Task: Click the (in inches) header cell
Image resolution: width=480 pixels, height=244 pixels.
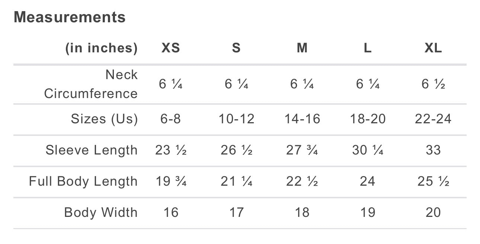Action: (102, 48)
